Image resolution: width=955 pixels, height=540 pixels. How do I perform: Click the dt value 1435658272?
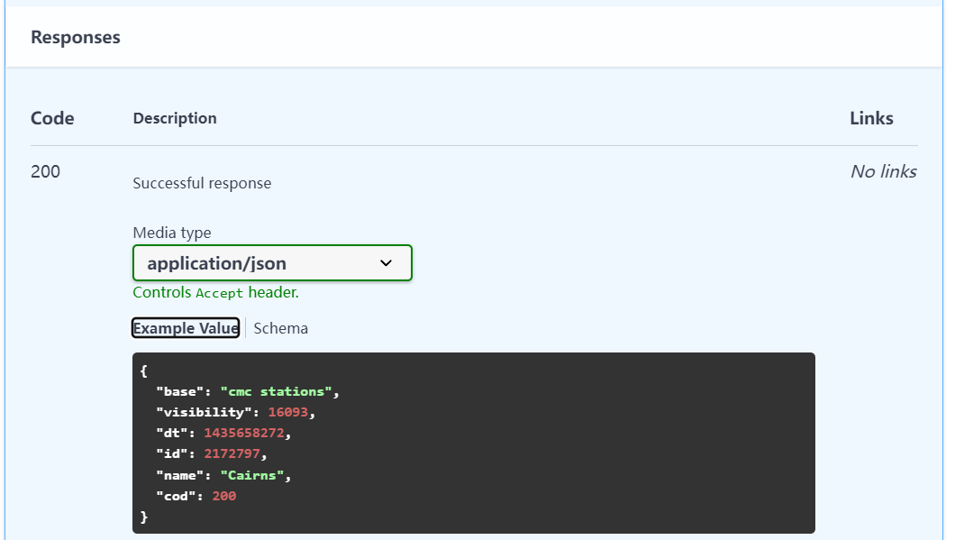pos(245,433)
